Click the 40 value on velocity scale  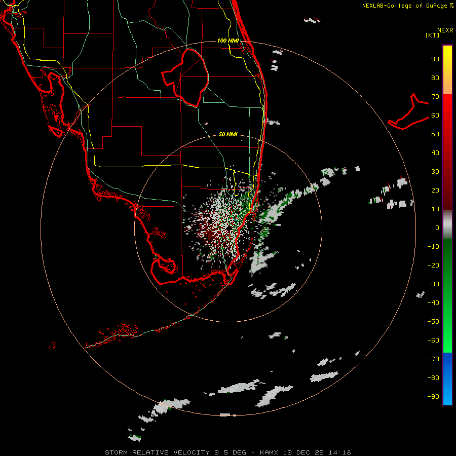435,153
